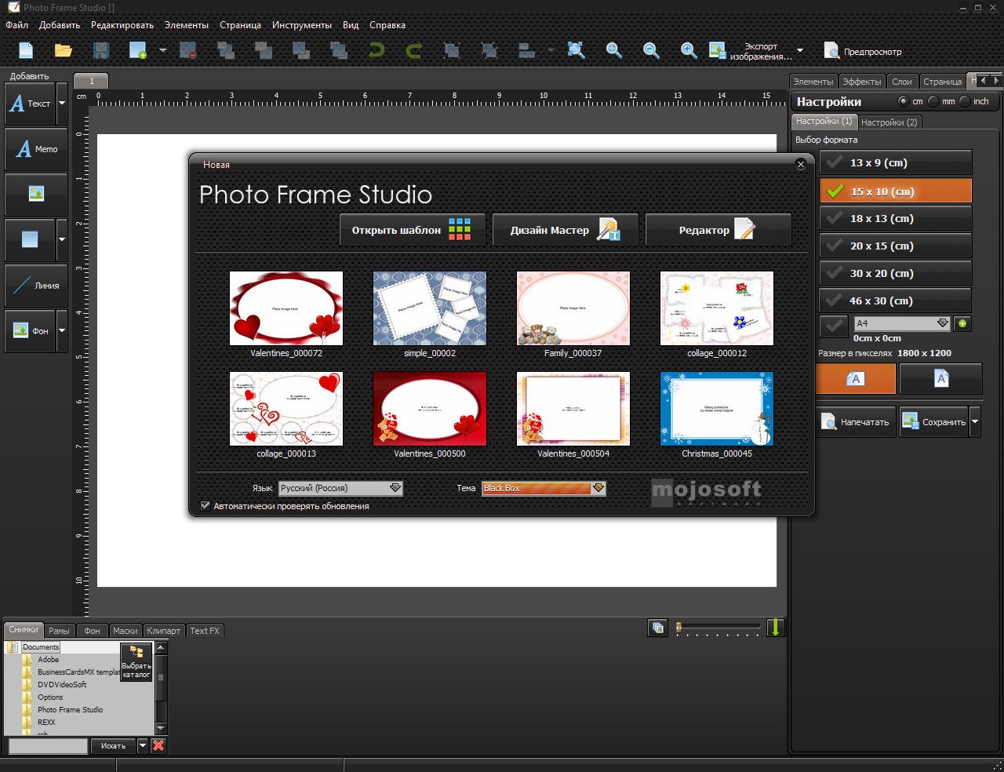Image resolution: width=1004 pixels, height=772 pixels.
Task: Click the Сохранить save button
Action: click(x=933, y=422)
